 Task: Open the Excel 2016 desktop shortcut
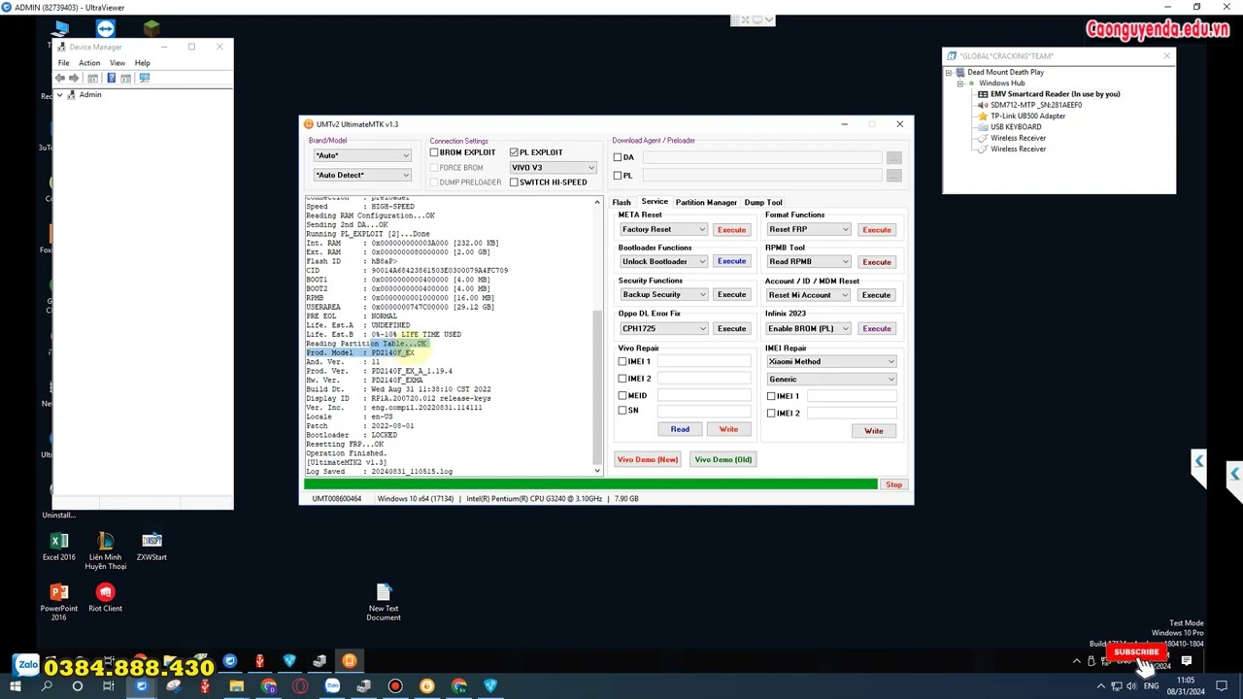pyautogui.click(x=59, y=547)
